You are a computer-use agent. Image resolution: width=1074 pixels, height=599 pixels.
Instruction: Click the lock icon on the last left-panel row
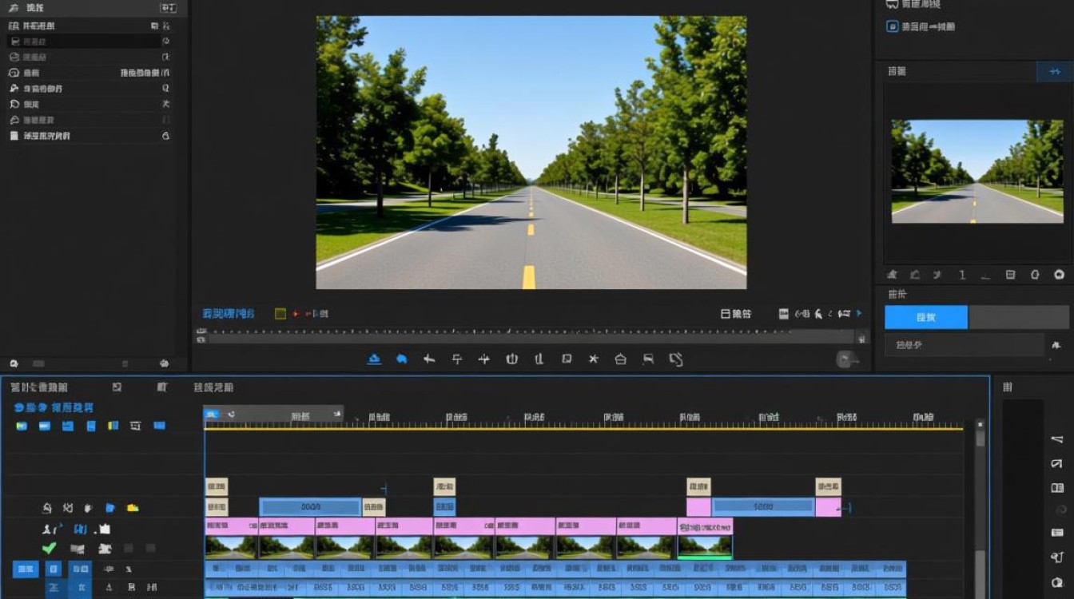[x=165, y=136]
